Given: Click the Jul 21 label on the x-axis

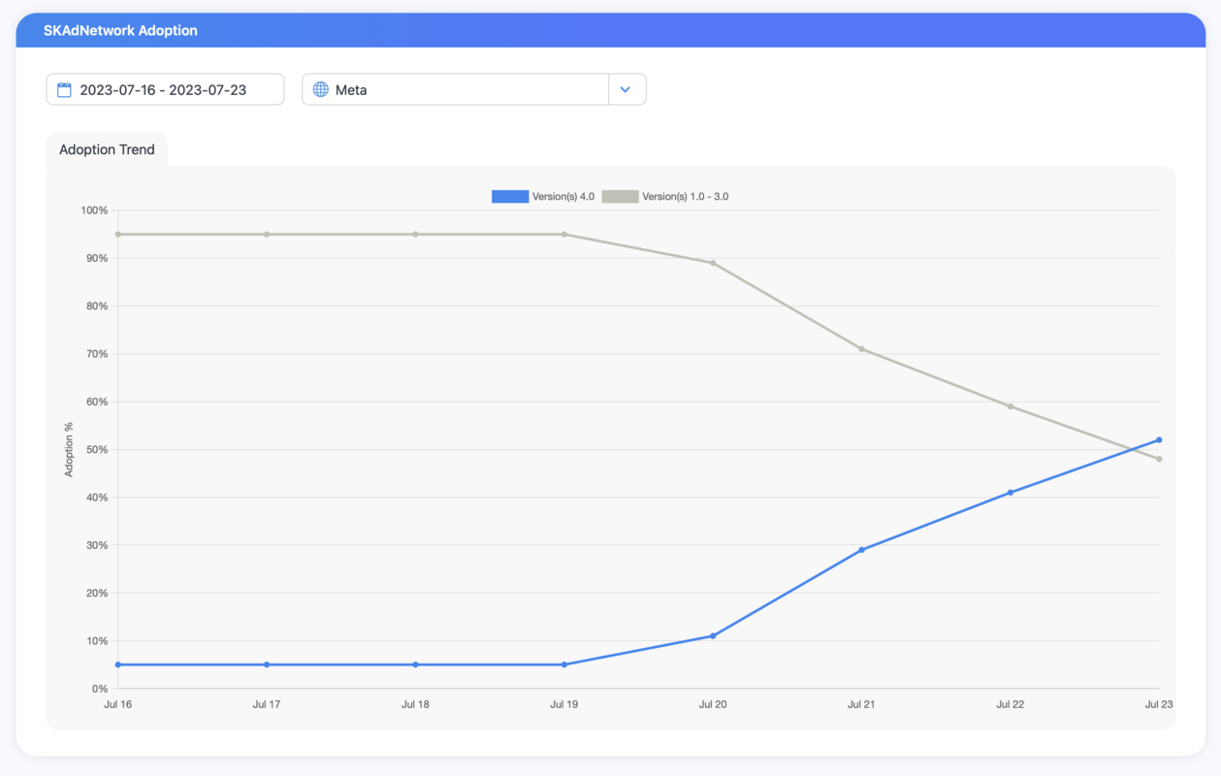Looking at the screenshot, I should click(x=861, y=704).
